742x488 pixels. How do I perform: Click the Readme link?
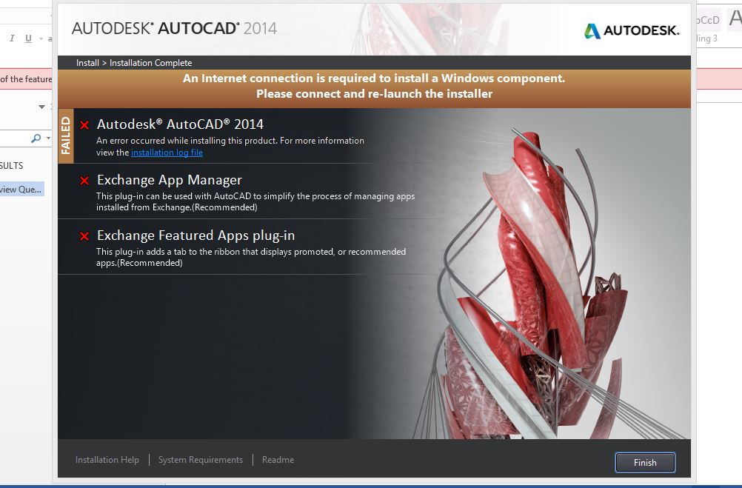[278, 459]
